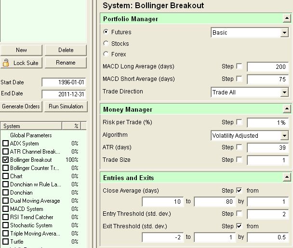Uncheck the Bollinger Breakout system checkbox
Image resolution: width=293 pixels, height=248 pixels.
[6, 160]
